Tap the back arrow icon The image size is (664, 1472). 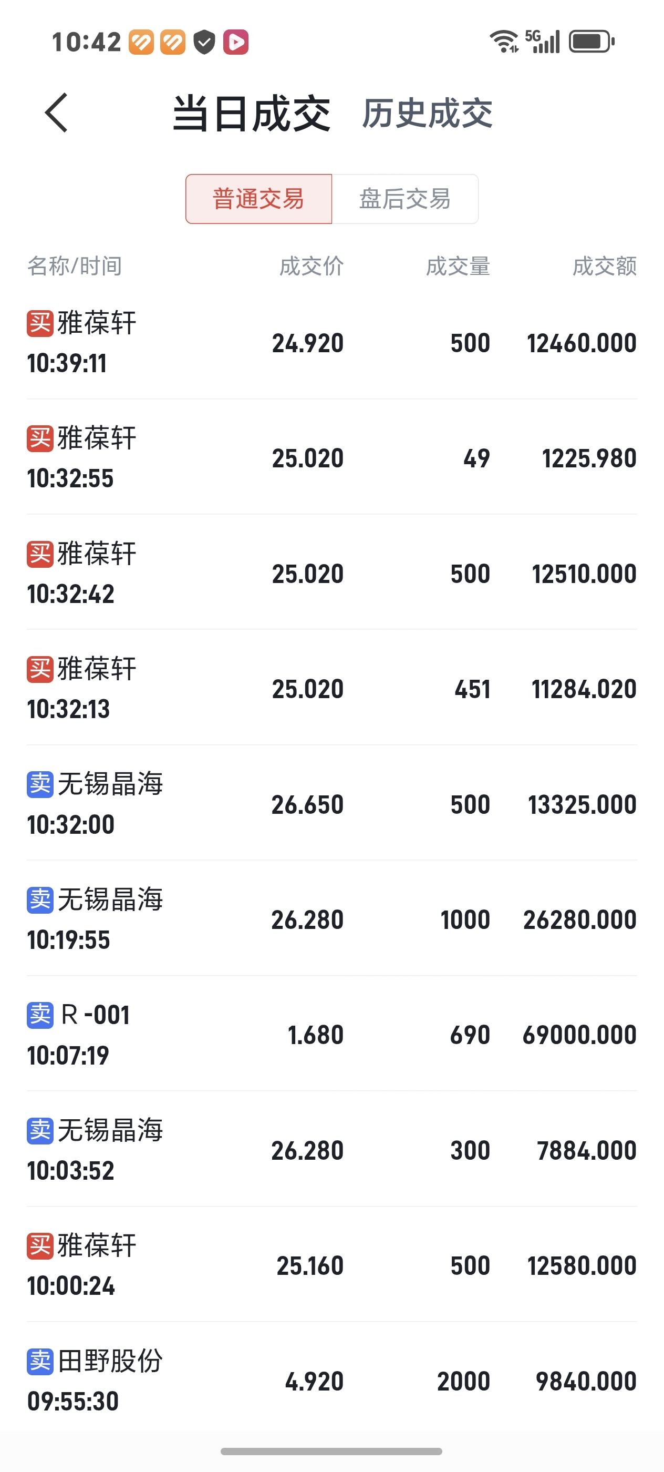tap(57, 113)
